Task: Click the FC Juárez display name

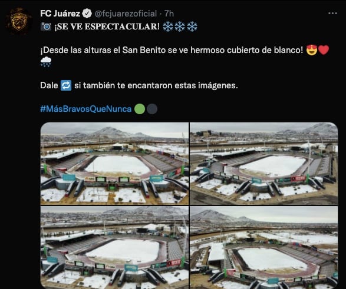Action: pos(60,14)
